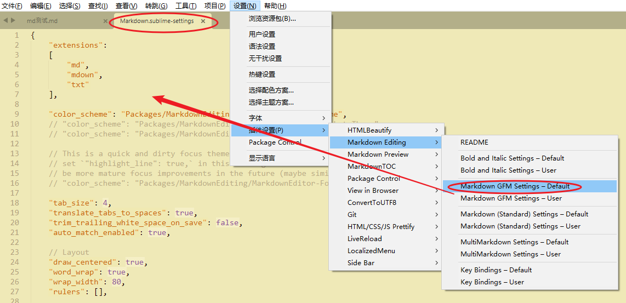Switch to the md测试.md tab
Screen dimensions: 626x303
tap(42, 21)
